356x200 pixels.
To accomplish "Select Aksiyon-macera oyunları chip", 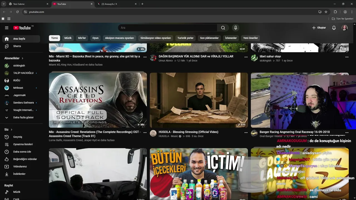I will [119, 38].
